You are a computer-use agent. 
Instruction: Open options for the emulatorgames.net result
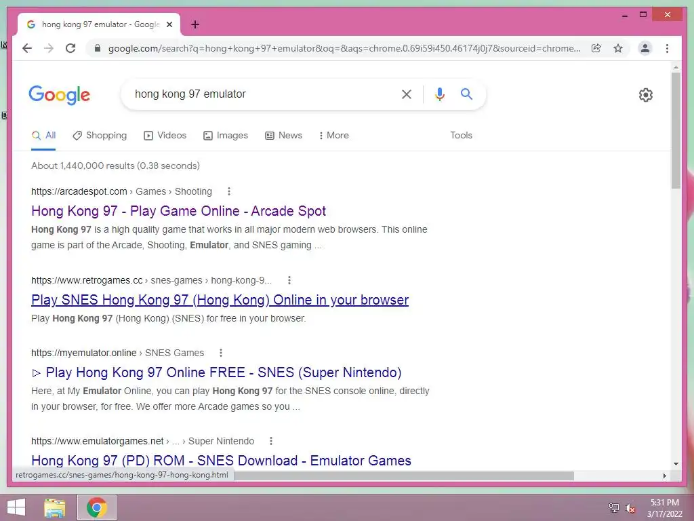point(271,441)
